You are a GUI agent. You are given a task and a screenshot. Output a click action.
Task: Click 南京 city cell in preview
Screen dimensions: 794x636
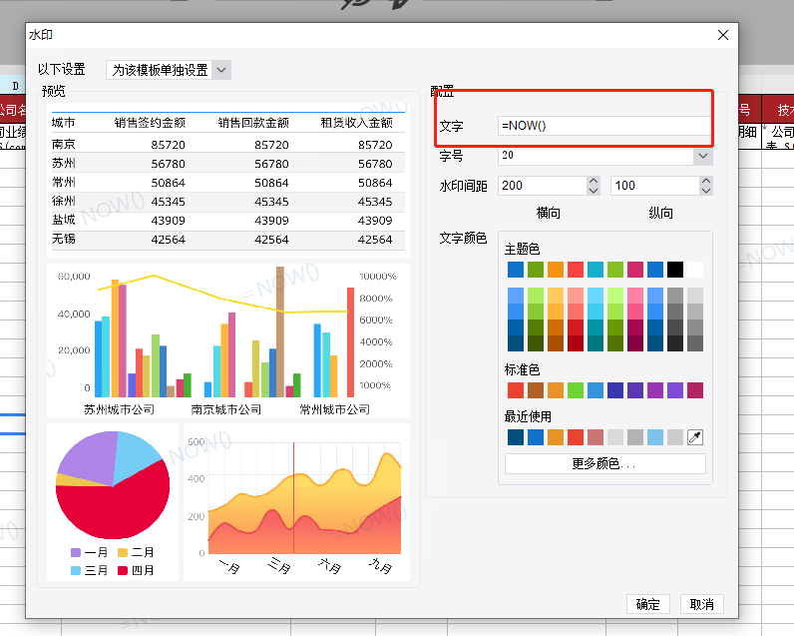coord(63,145)
